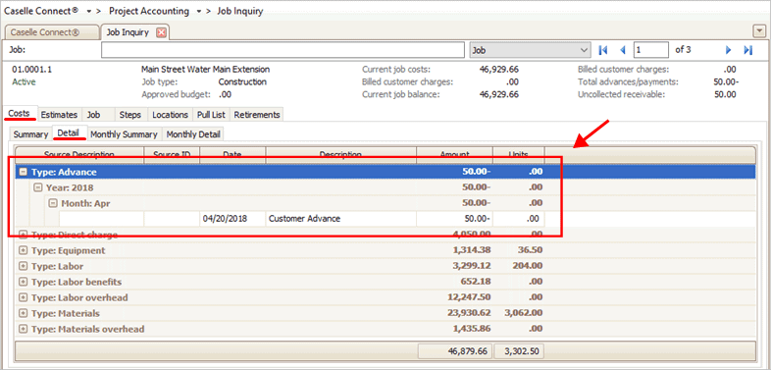Open the Job search type combo box

tap(530, 50)
